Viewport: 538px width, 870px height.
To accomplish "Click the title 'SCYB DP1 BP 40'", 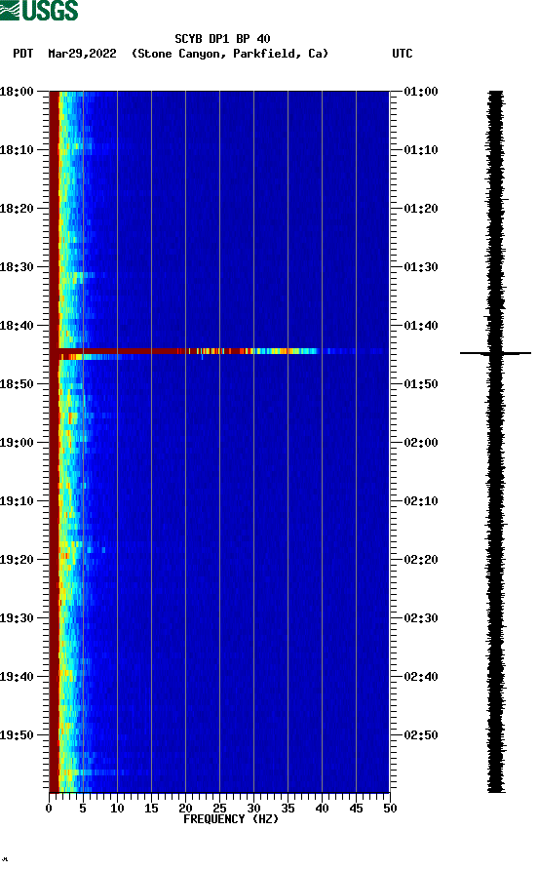I will click(222, 39).
